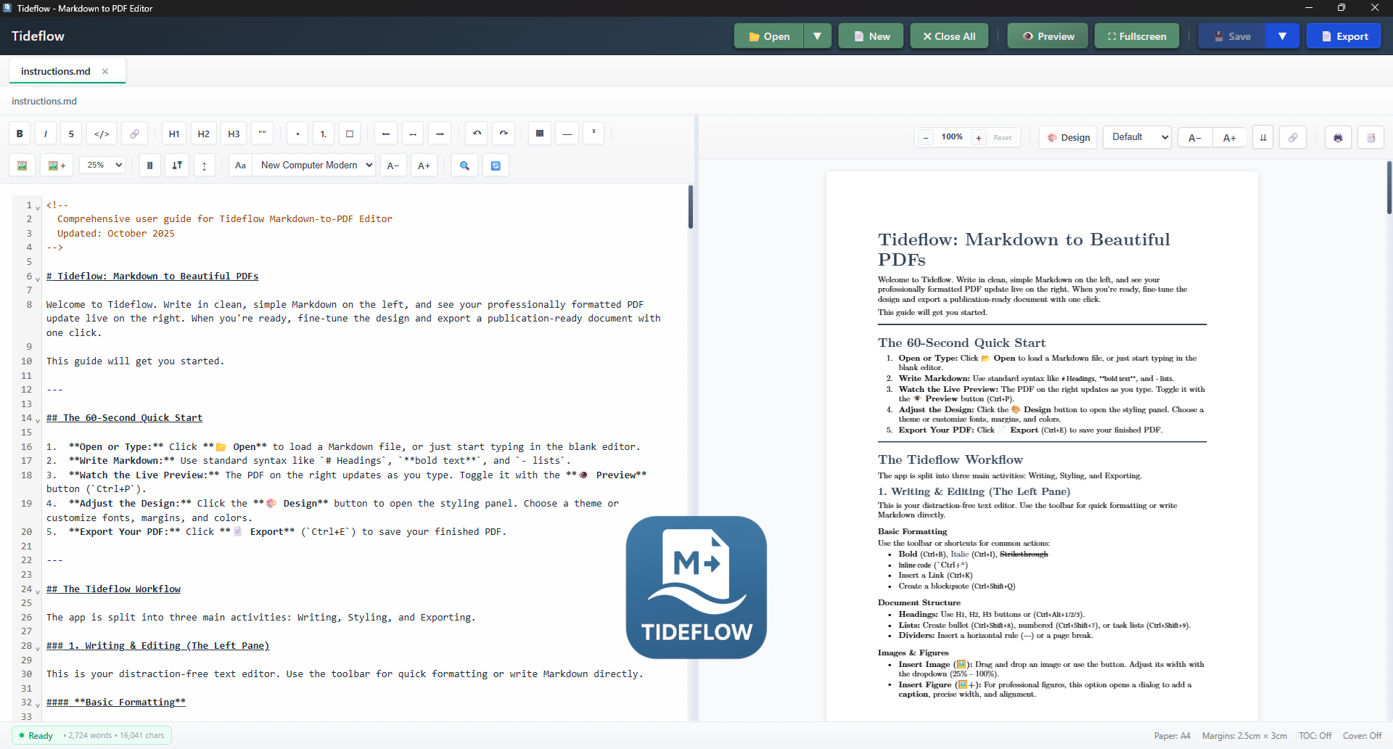Open the image width 25% dropdown
This screenshot has height=749, width=1393.
point(102,165)
